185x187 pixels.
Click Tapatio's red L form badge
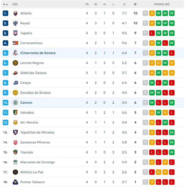click(152, 33)
